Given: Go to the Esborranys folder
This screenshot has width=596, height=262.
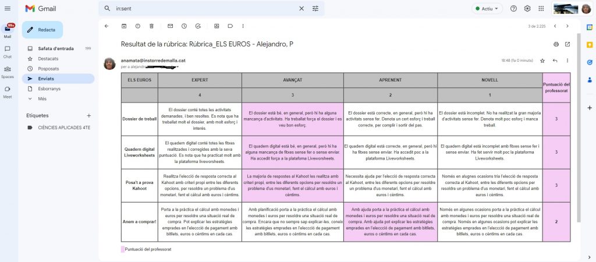Looking at the screenshot, I should 49,88.
